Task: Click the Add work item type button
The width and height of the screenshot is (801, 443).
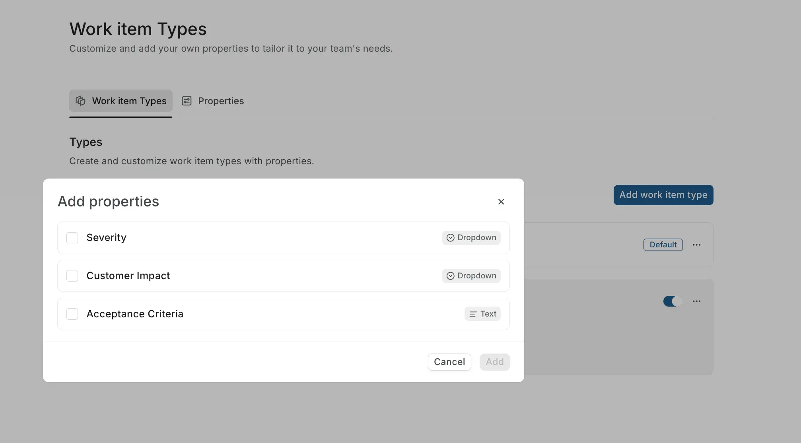Action: click(x=663, y=195)
